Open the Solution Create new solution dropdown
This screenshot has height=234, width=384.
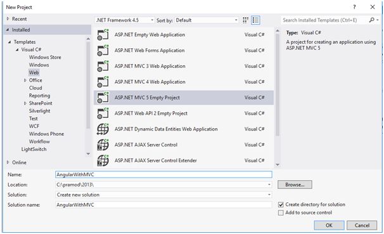[269, 195]
